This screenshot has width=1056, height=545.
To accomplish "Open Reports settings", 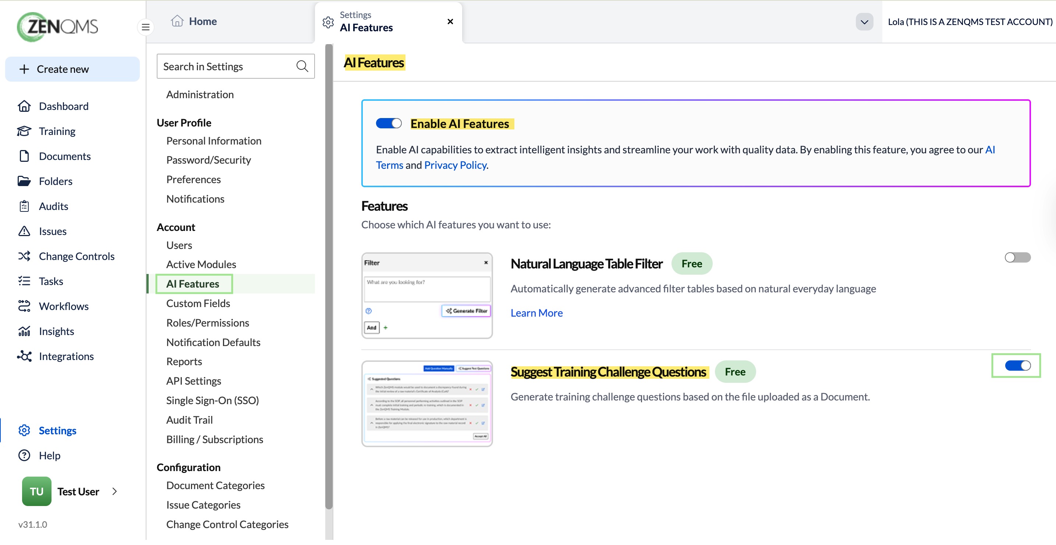I will point(184,362).
